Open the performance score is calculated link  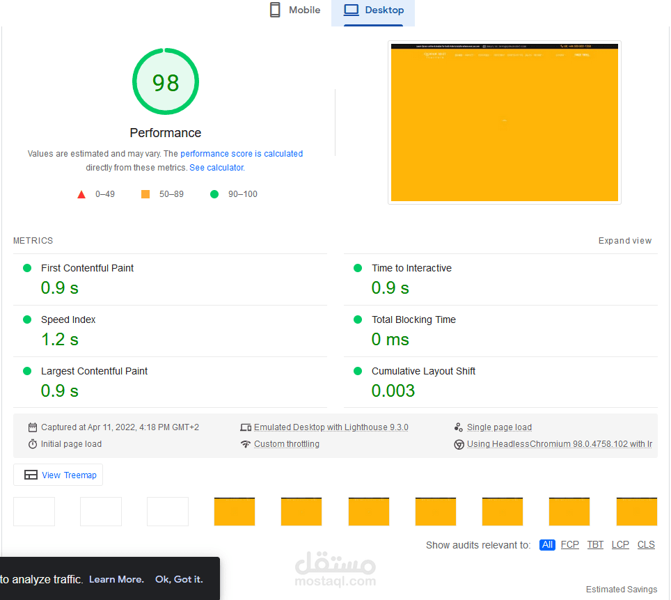click(x=242, y=154)
